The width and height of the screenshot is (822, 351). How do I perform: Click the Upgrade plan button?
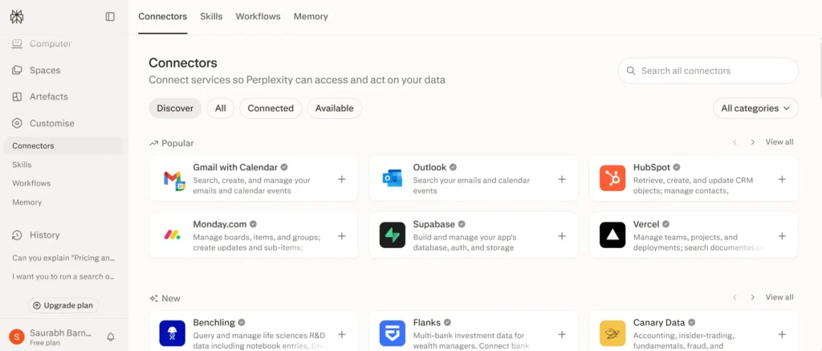tap(63, 305)
